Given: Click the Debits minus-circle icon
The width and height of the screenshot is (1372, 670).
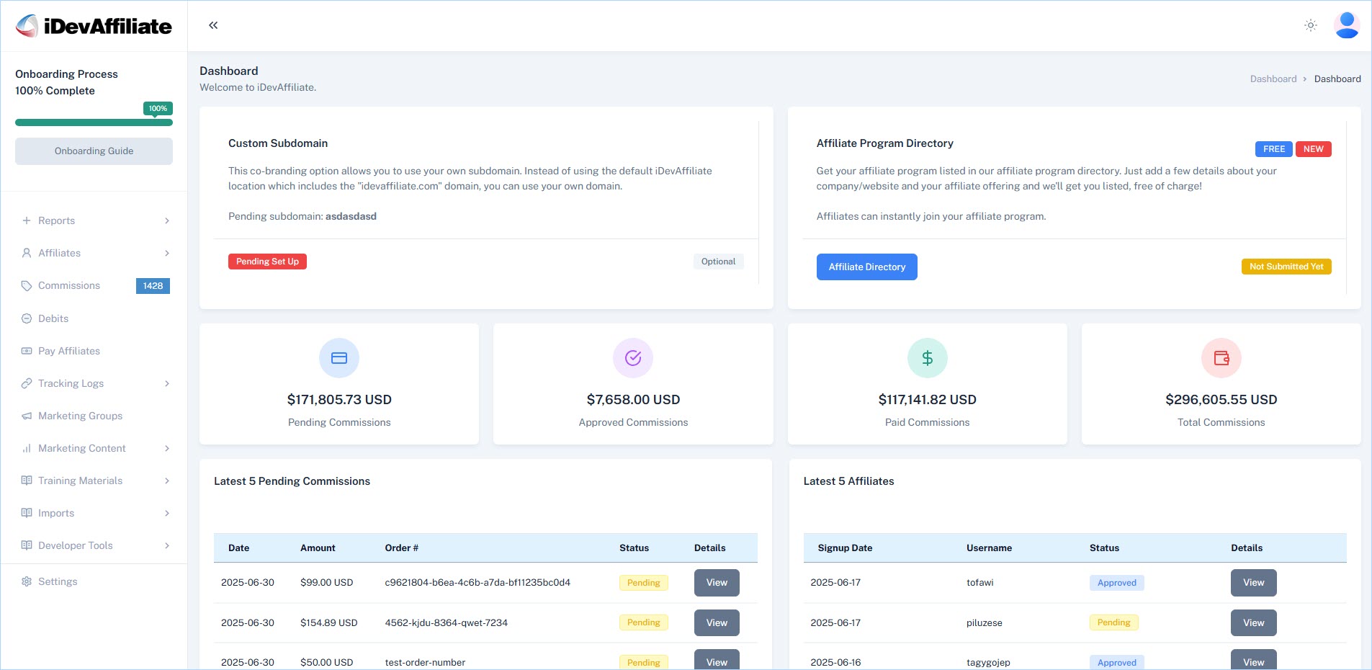Looking at the screenshot, I should click(x=27, y=318).
